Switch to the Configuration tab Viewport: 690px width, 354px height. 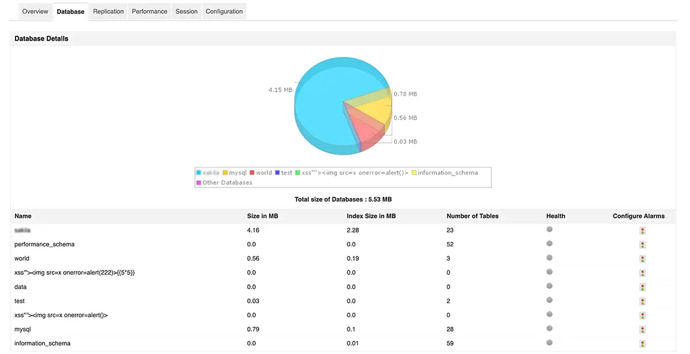[x=224, y=11]
